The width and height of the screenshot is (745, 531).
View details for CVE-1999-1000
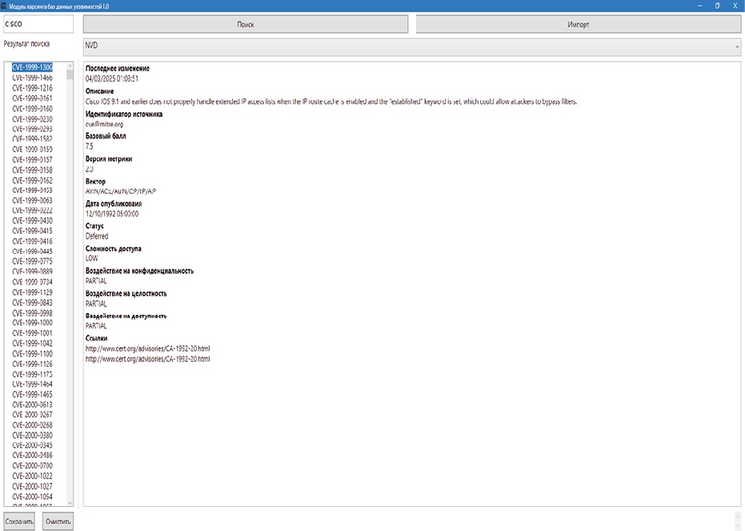32,322
